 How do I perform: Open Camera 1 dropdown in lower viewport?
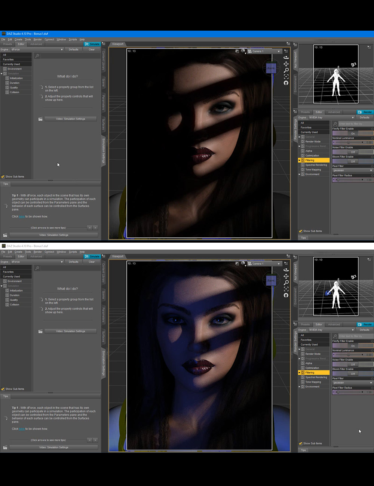click(264, 264)
